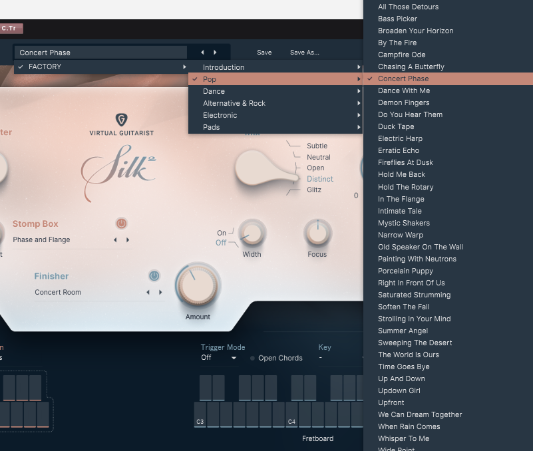
Task: Choose the Whisper To Me preset
Action: coord(448,439)
